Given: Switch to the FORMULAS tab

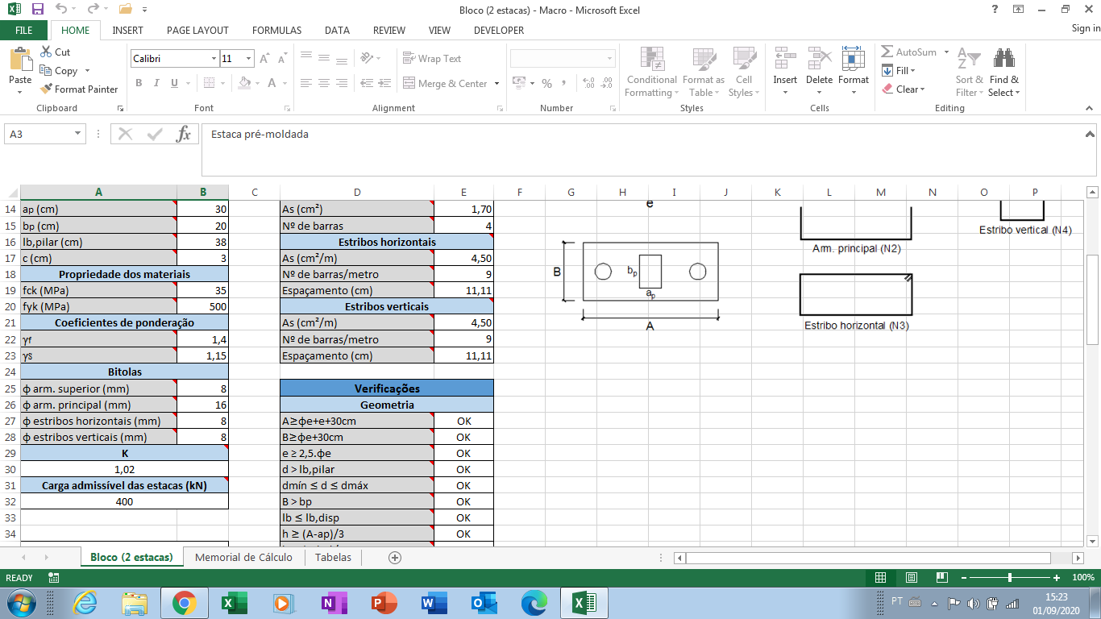Looking at the screenshot, I should point(276,31).
